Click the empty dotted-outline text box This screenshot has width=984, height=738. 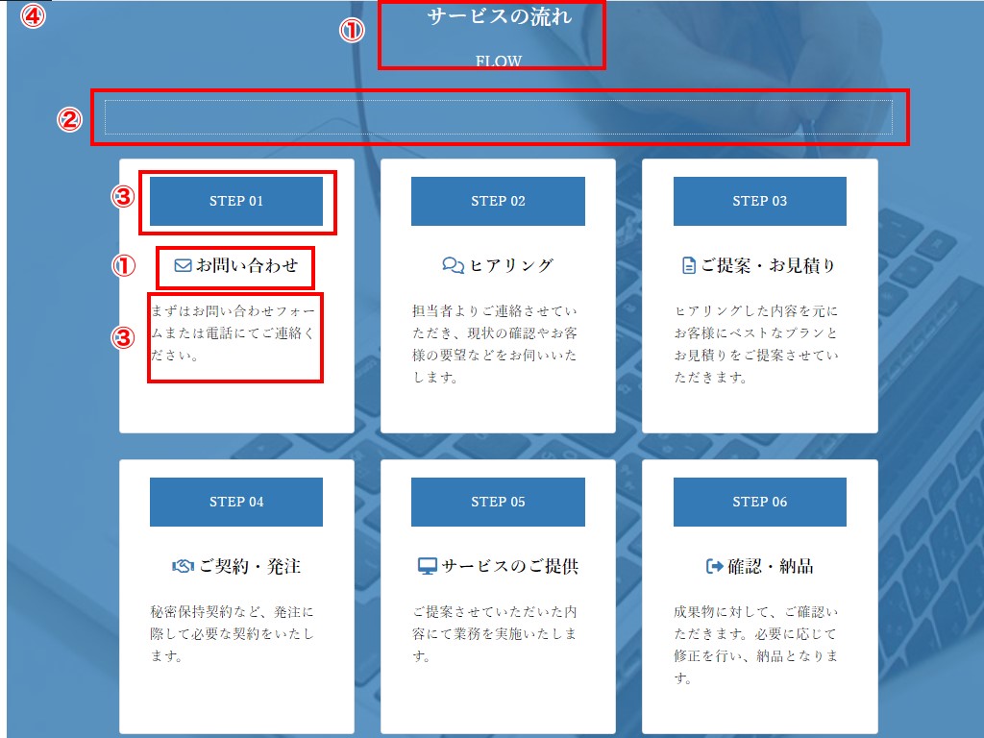click(498, 117)
